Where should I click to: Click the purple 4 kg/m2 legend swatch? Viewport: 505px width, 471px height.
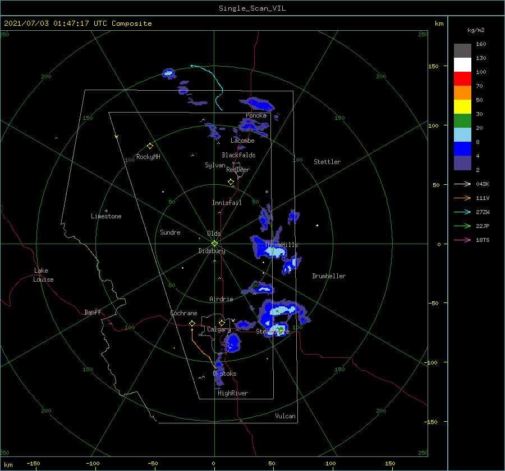point(462,163)
